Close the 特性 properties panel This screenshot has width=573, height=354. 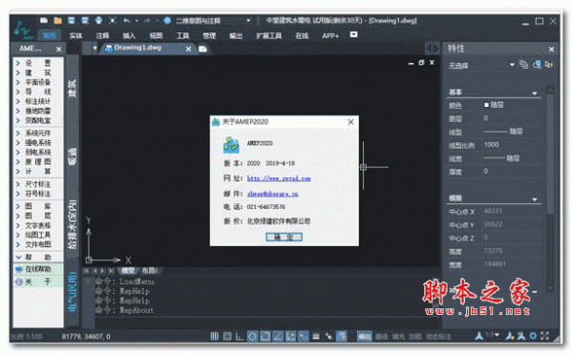551,49
